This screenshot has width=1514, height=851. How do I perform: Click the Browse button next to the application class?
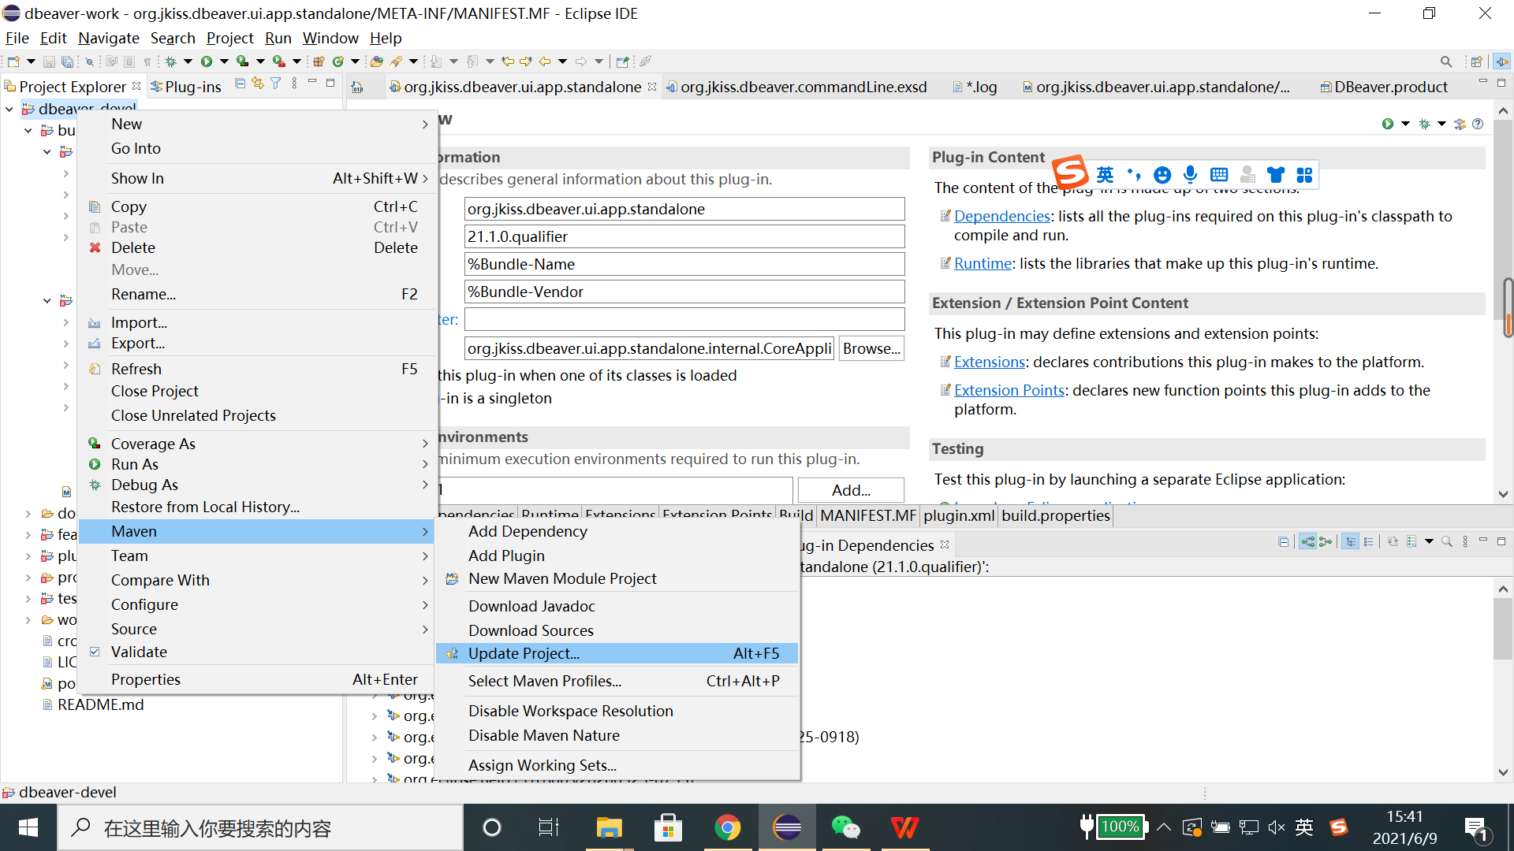871,348
